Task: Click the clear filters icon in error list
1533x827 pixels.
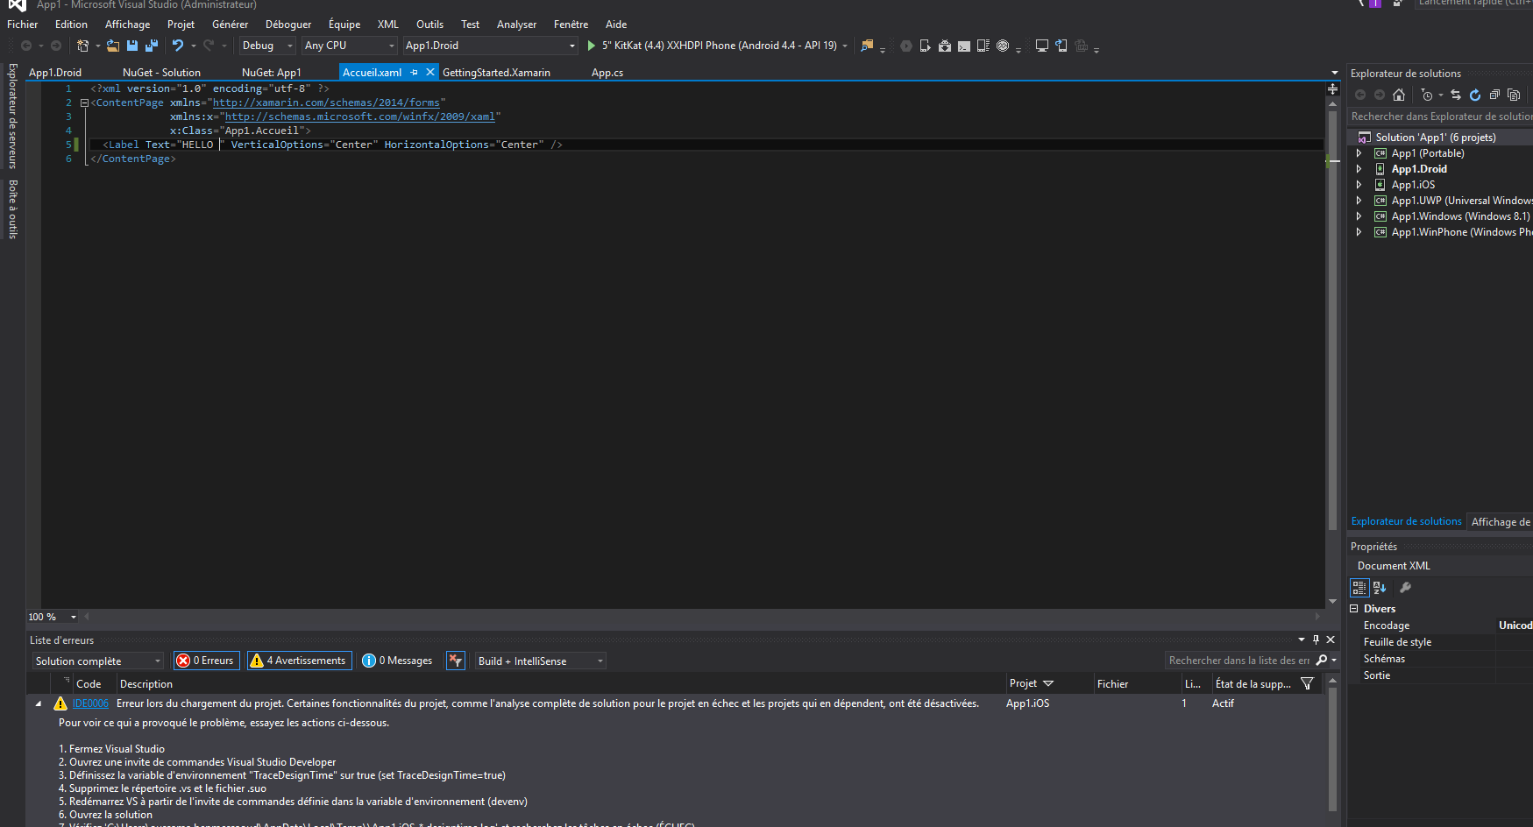Action: [x=456, y=661]
